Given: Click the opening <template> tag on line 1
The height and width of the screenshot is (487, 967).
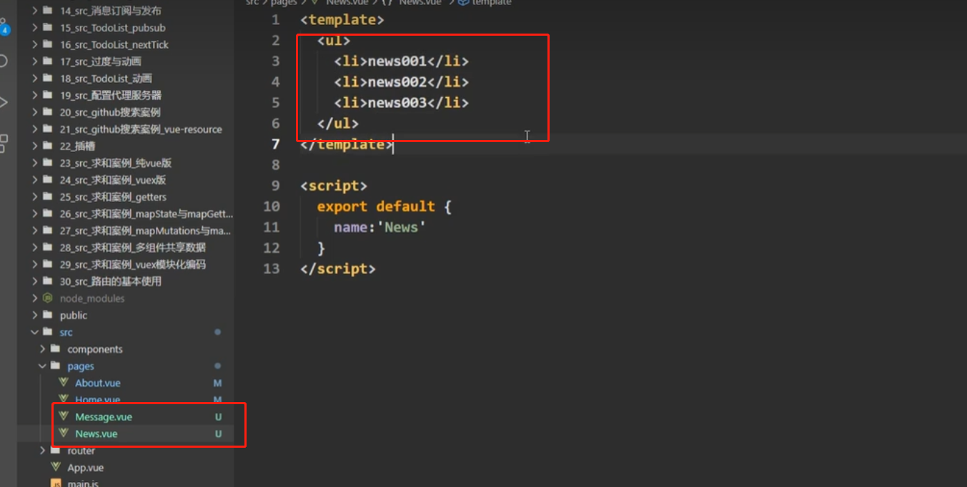Looking at the screenshot, I should 342,20.
